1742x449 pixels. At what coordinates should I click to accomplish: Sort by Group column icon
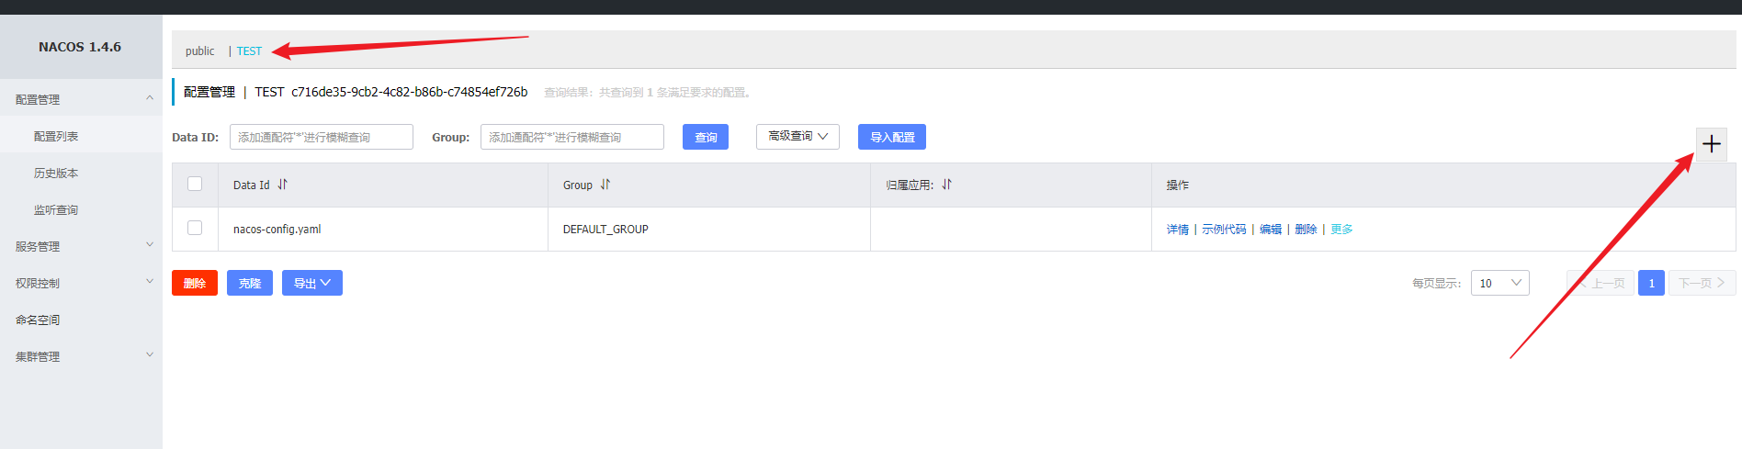tap(605, 185)
